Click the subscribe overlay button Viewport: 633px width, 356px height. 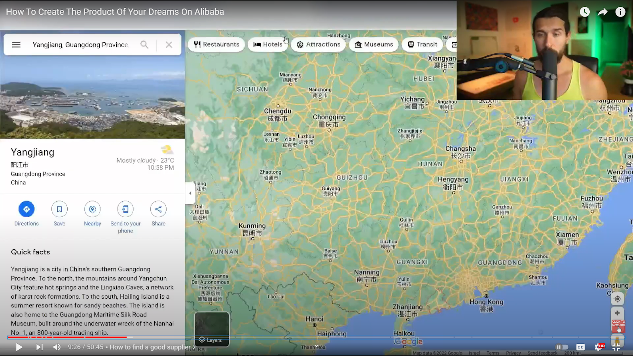(x=618, y=326)
